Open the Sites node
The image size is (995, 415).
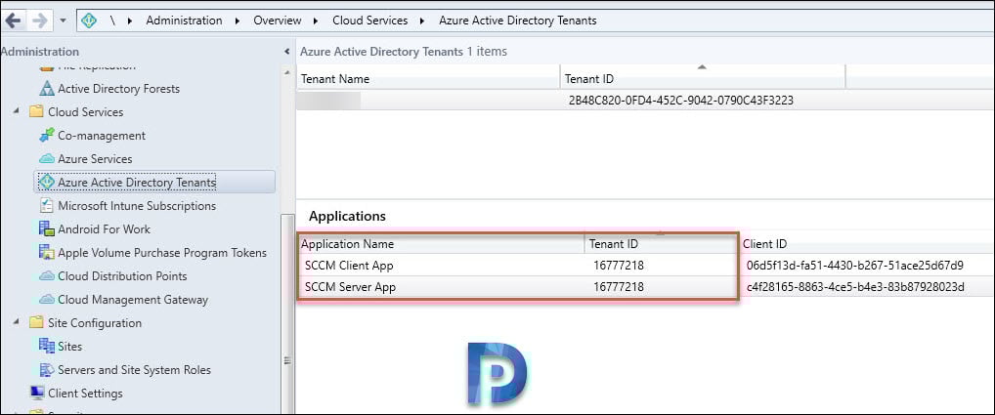69,347
